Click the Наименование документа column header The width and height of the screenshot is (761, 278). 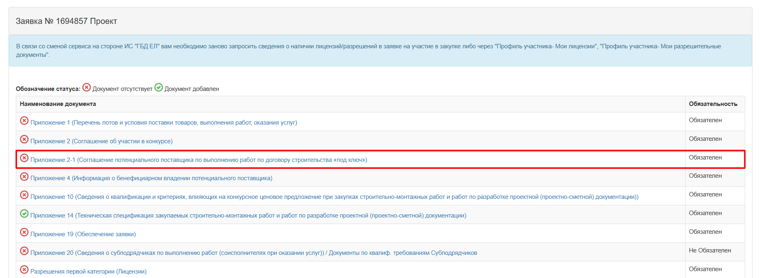(x=58, y=104)
